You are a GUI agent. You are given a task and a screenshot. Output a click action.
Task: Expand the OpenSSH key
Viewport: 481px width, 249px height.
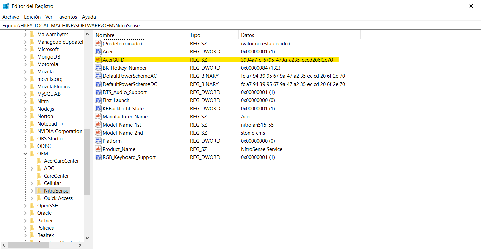(25, 205)
